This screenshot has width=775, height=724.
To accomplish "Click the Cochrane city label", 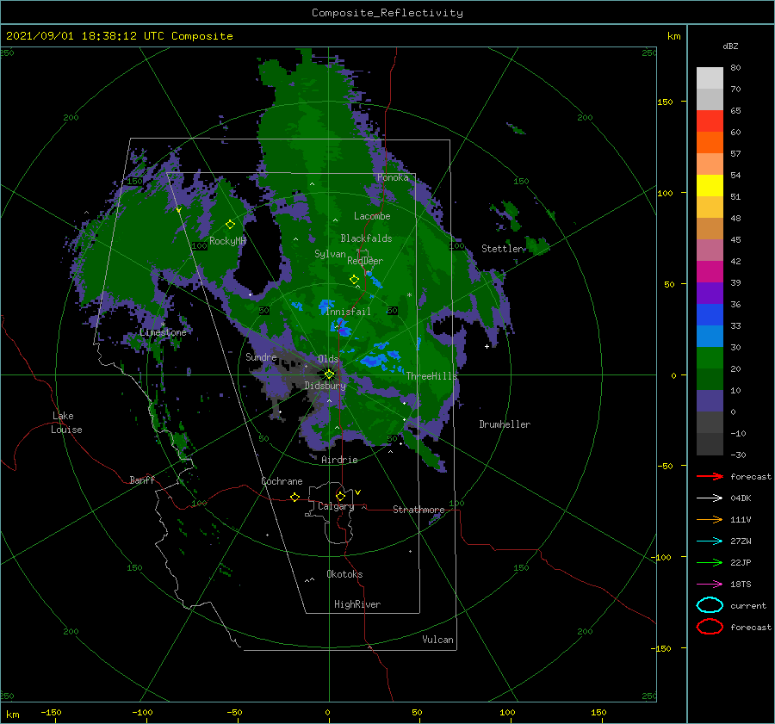I will pos(282,481).
